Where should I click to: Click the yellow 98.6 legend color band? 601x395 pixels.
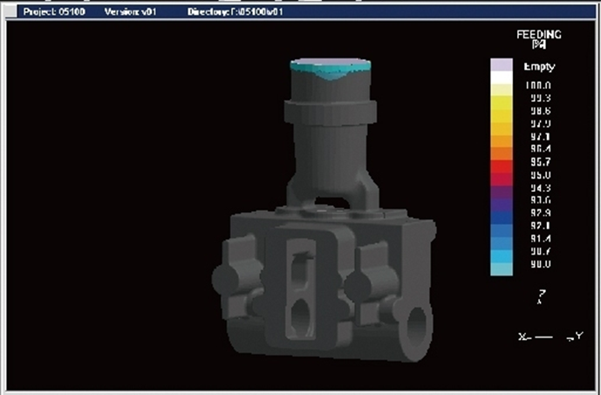point(501,112)
